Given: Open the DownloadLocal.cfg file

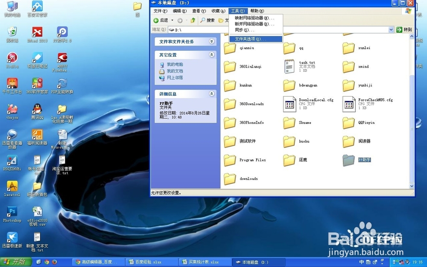Looking at the screenshot, I should [299, 103].
